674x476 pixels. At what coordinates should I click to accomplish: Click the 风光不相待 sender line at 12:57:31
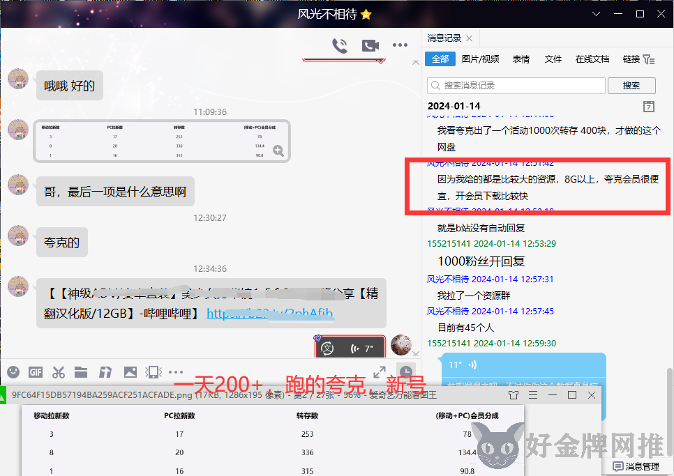click(x=490, y=279)
